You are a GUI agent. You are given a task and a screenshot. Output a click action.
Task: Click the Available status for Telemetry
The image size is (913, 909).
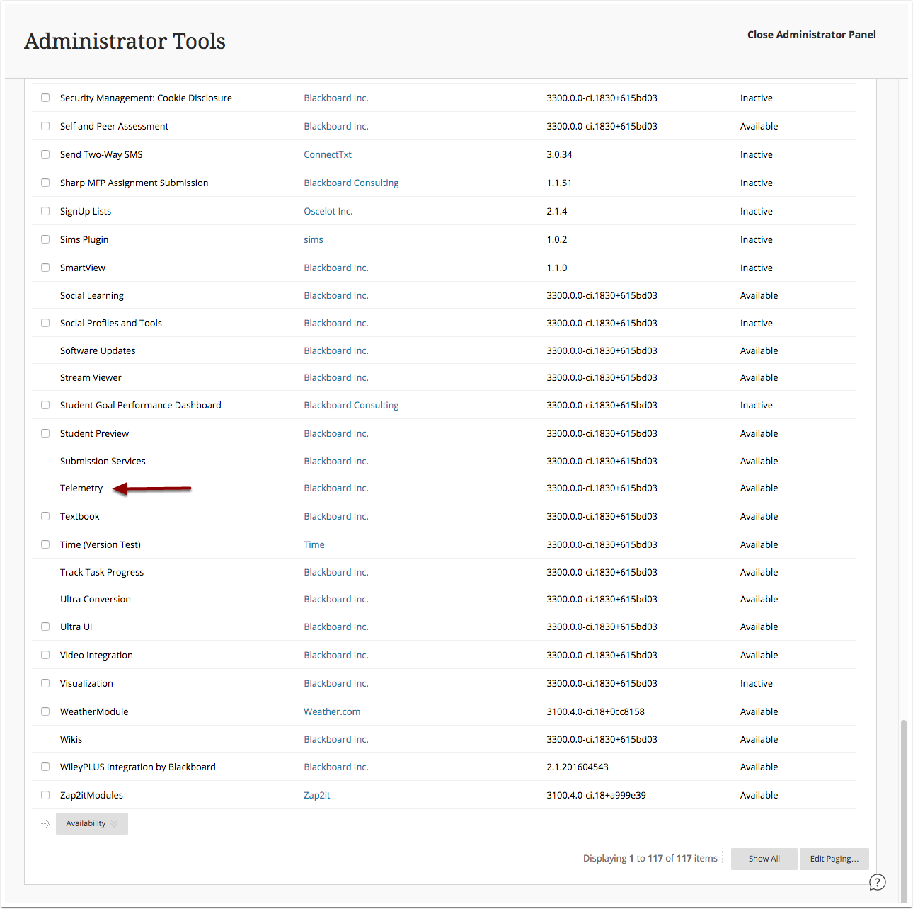click(759, 488)
